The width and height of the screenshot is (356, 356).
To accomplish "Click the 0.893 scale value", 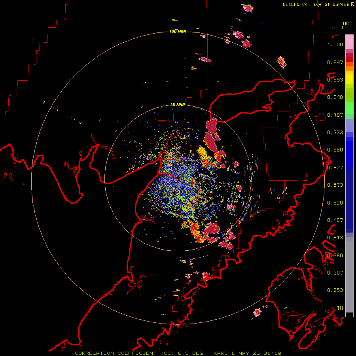I will click(x=335, y=80).
